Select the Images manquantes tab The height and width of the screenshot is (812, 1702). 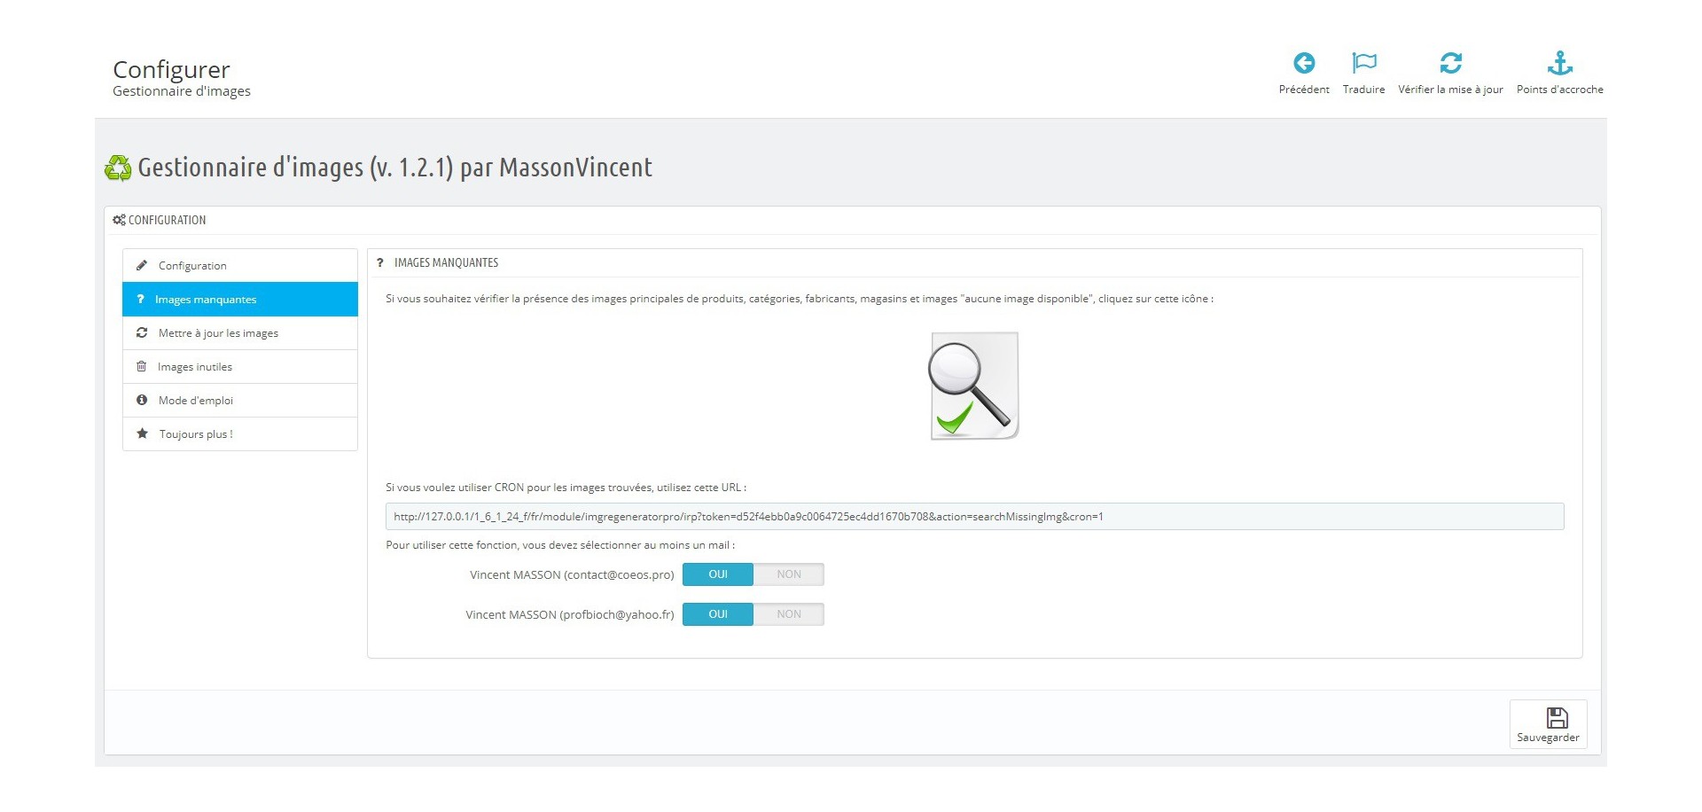pyautogui.click(x=206, y=300)
